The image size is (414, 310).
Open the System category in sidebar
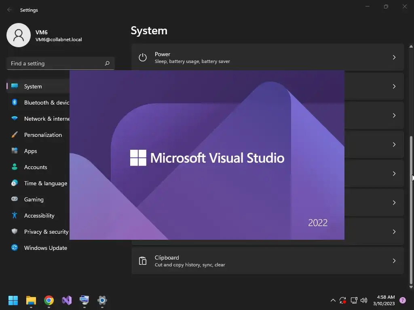coord(38,86)
